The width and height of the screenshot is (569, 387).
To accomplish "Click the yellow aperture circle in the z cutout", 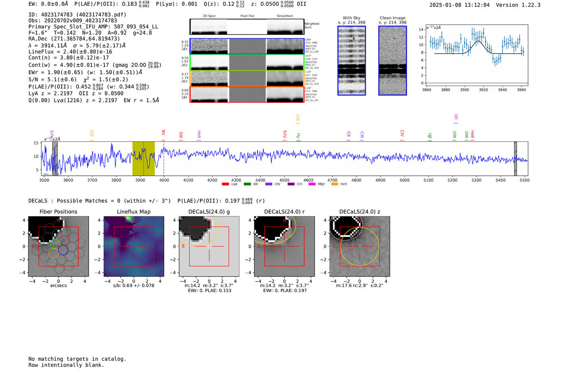I will (x=360, y=246).
